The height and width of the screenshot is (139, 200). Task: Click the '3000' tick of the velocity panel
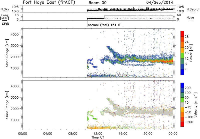(14, 97)
